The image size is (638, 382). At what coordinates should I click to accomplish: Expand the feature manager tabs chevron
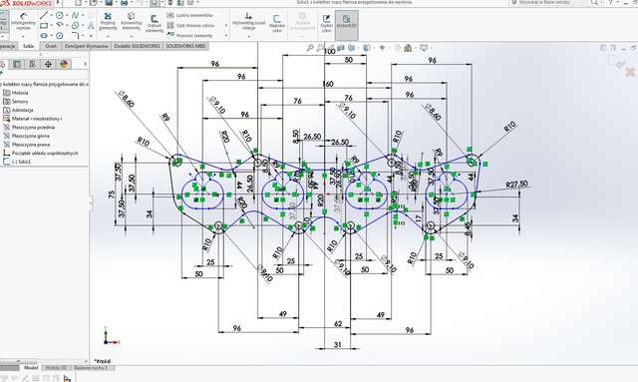point(85,64)
